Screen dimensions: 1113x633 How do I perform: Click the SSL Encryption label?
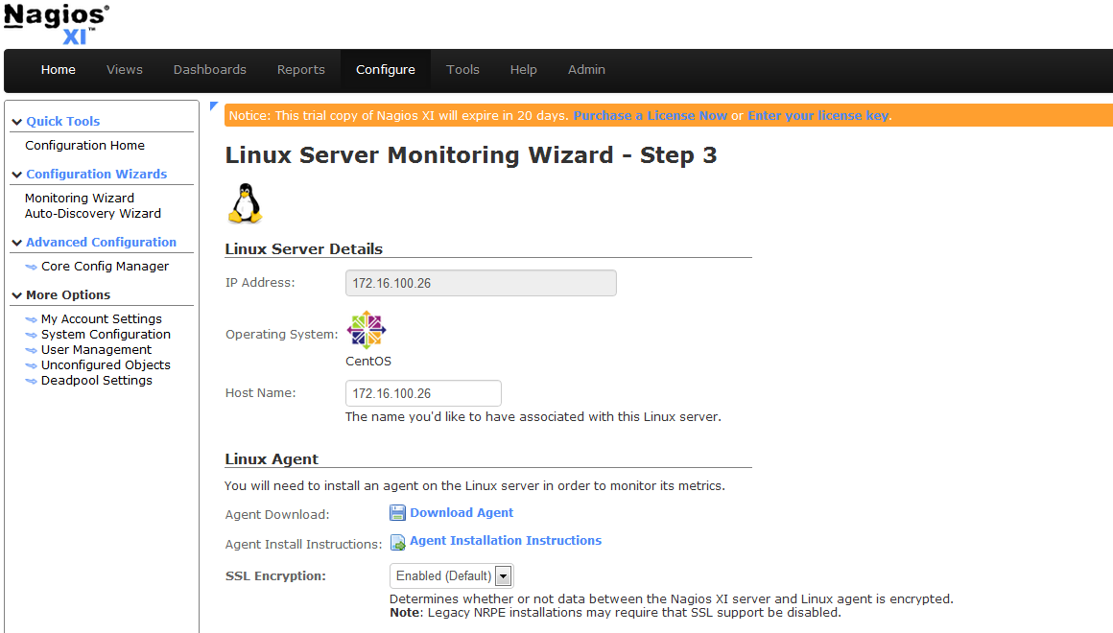click(275, 576)
